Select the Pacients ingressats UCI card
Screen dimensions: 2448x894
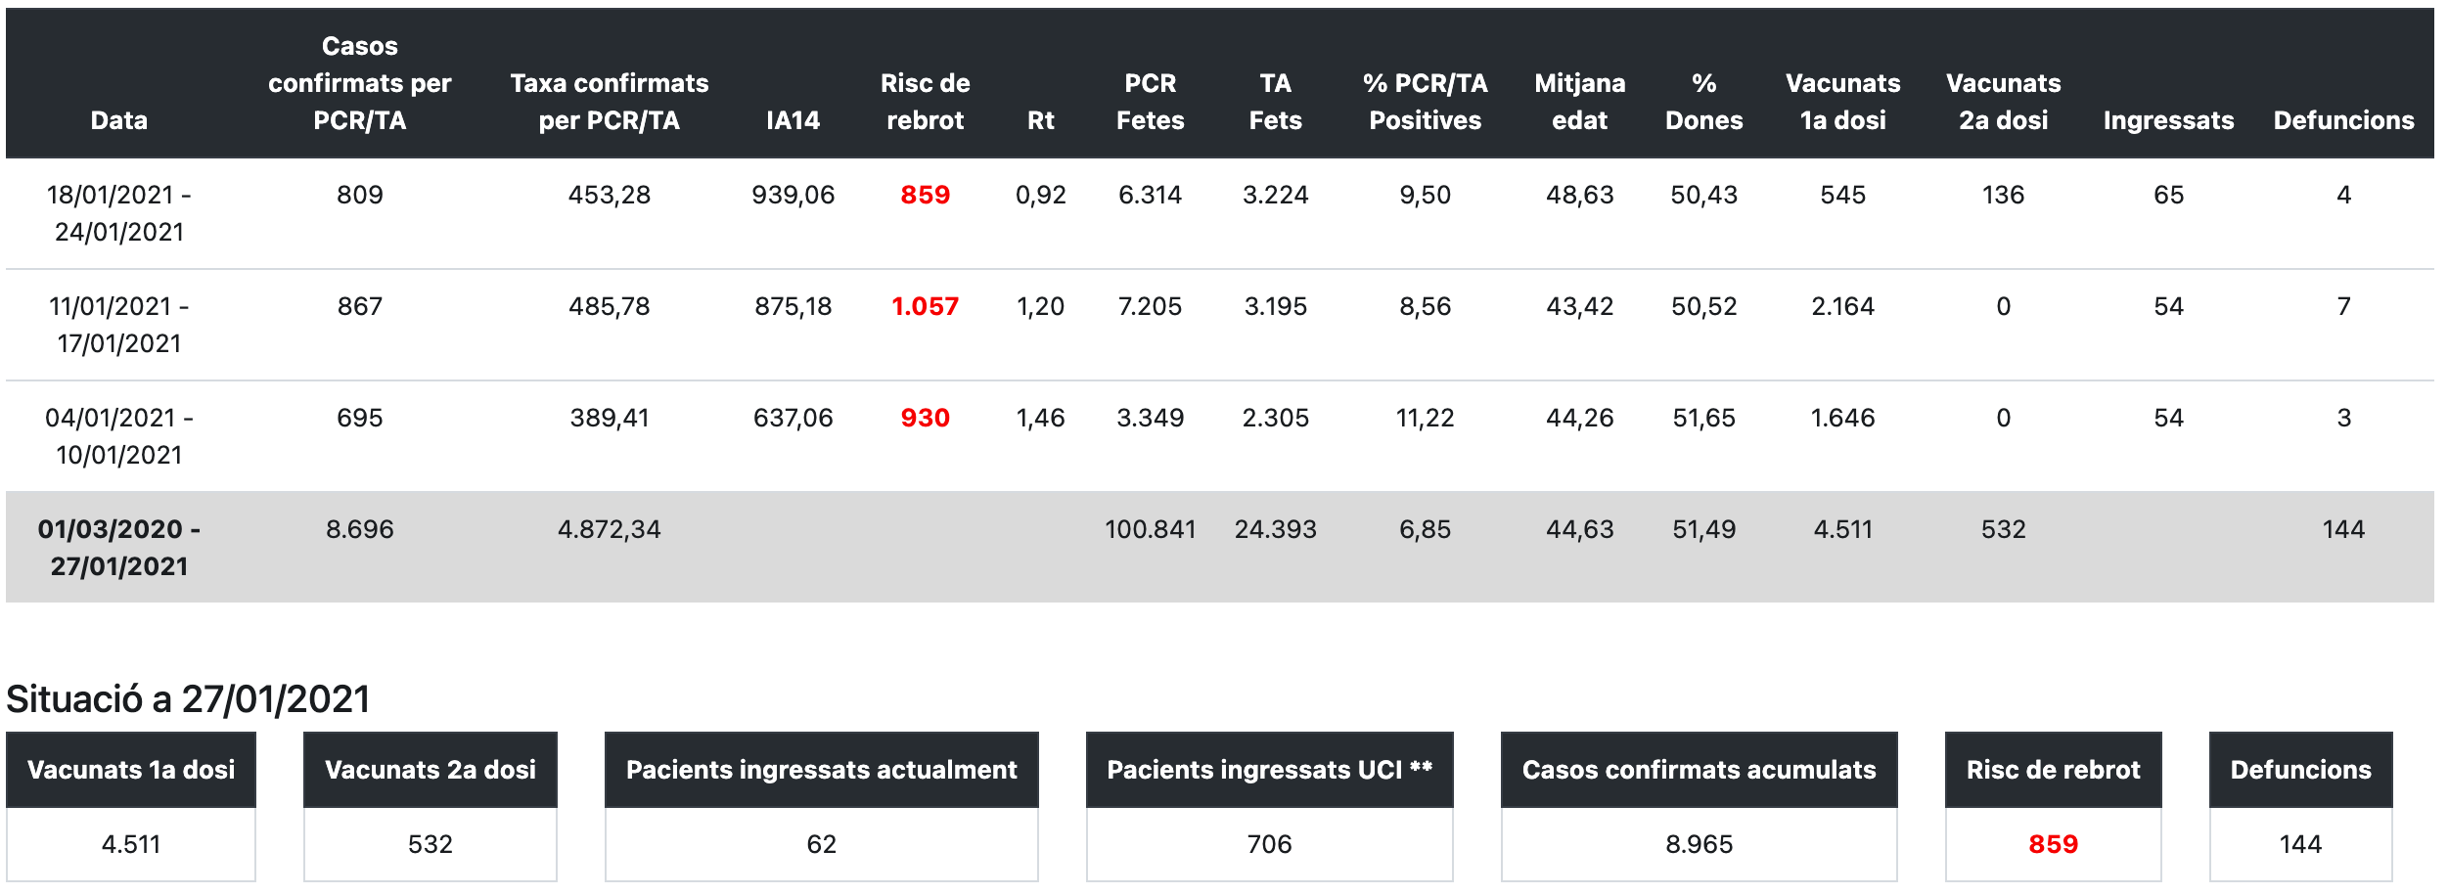tap(1269, 807)
